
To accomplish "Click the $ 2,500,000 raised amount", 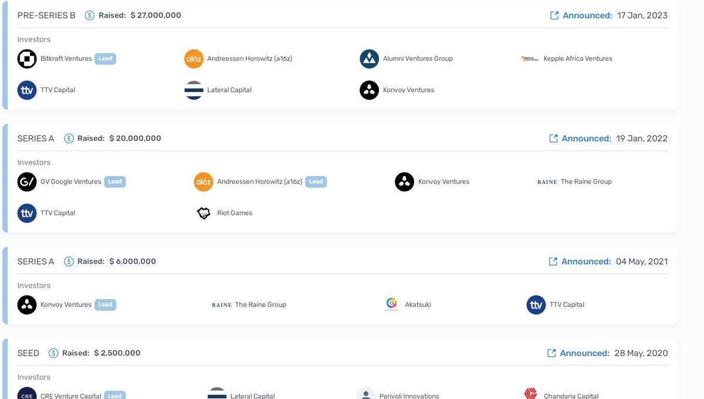I will (117, 353).
